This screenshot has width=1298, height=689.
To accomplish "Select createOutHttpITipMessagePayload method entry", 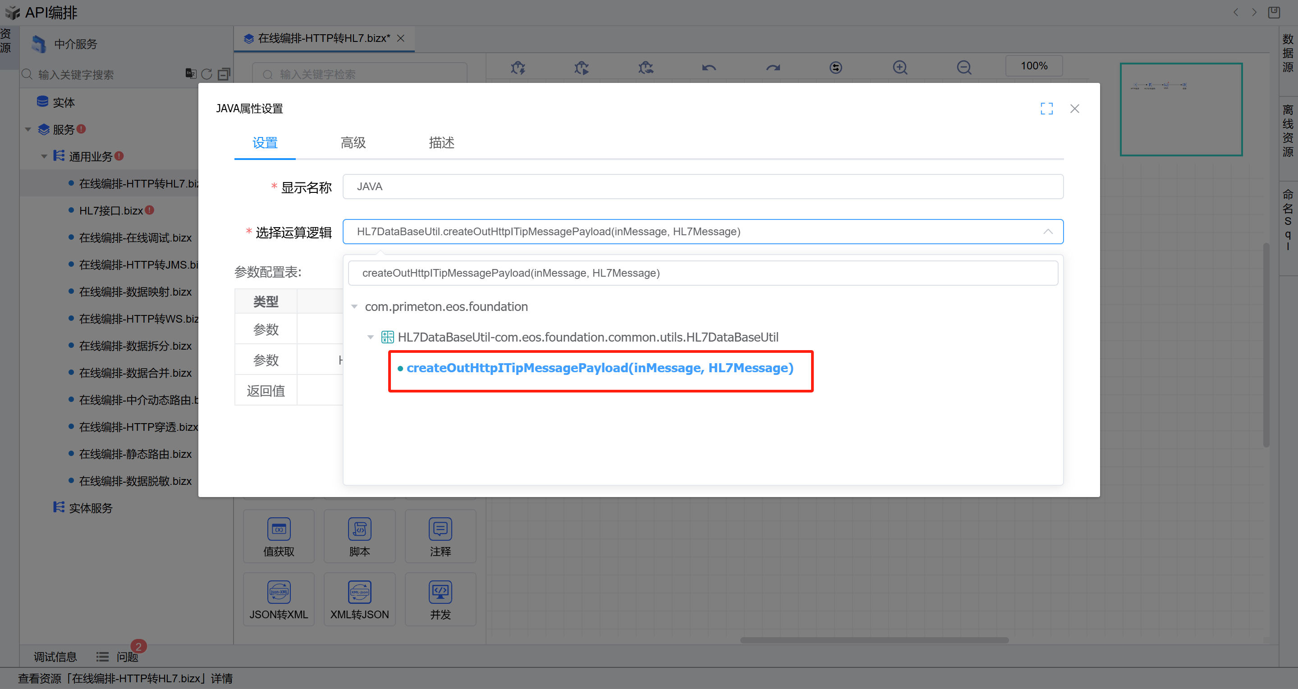I will pos(599,368).
